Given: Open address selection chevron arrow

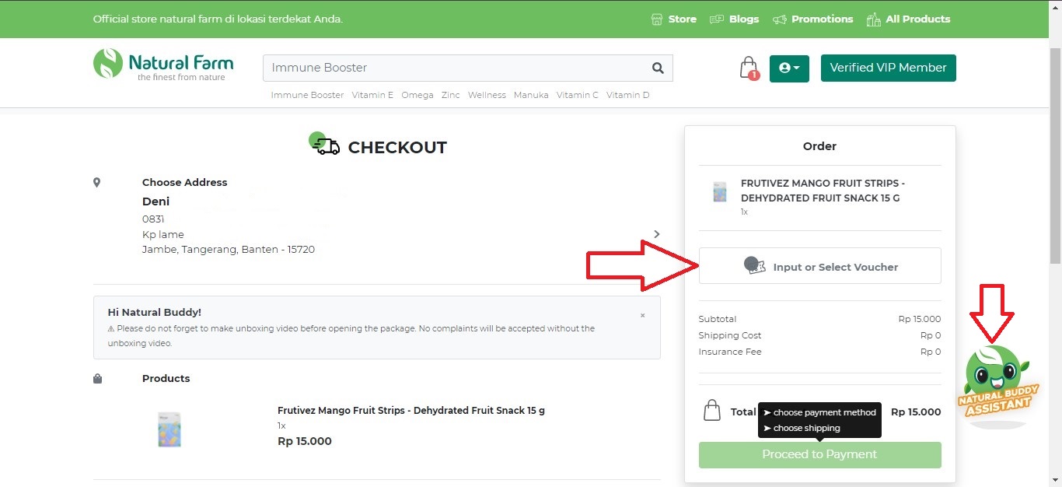Looking at the screenshot, I should tap(657, 234).
